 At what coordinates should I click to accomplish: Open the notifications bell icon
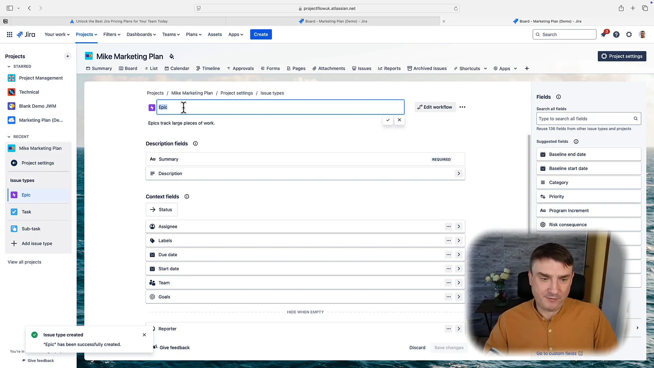click(604, 34)
